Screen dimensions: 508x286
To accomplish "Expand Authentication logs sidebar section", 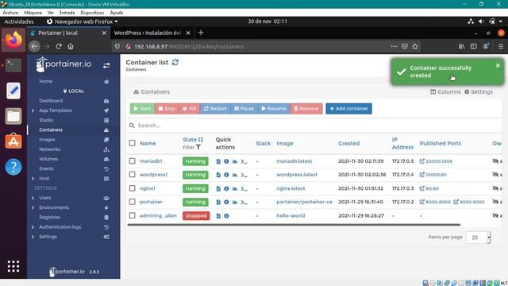I will point(33,227).
